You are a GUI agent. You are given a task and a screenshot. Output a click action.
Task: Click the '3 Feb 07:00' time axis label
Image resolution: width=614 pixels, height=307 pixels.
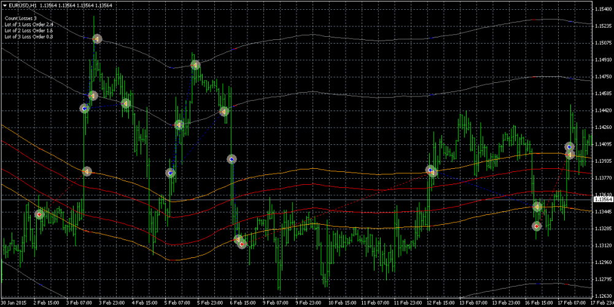coord(79,303)
